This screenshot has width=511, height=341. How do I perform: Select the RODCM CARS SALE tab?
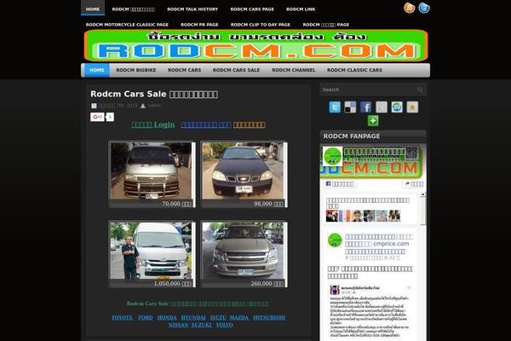pos(236,70)
